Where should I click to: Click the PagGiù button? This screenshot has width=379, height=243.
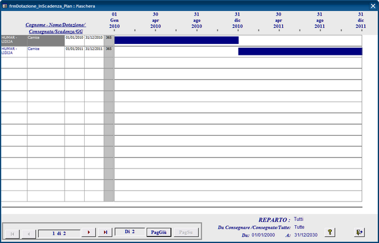159,232
